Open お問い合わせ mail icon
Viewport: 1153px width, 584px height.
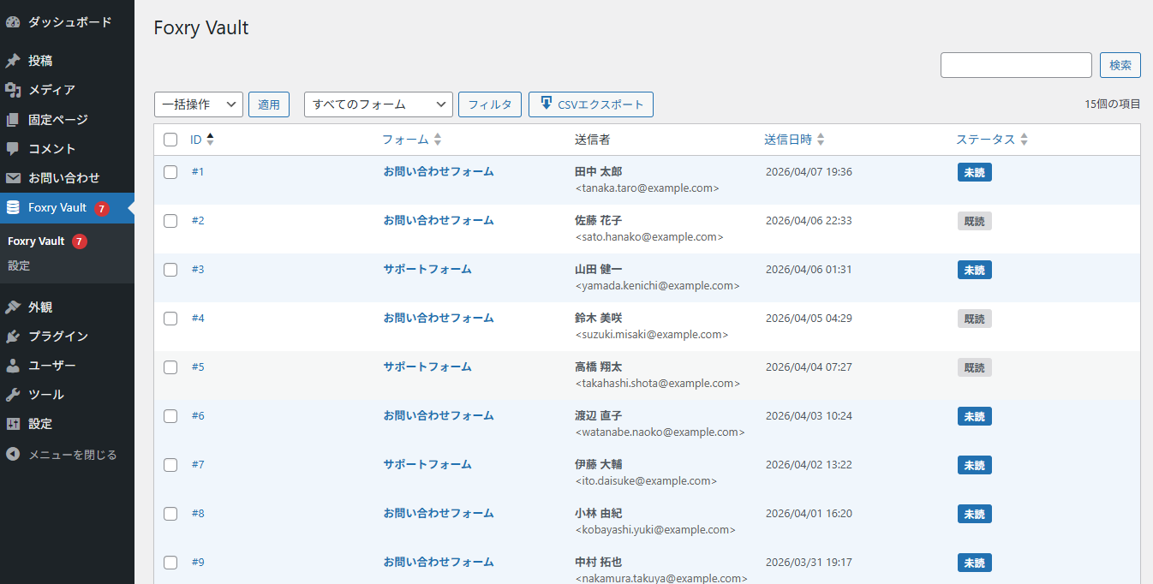click(x=15, y=177)
